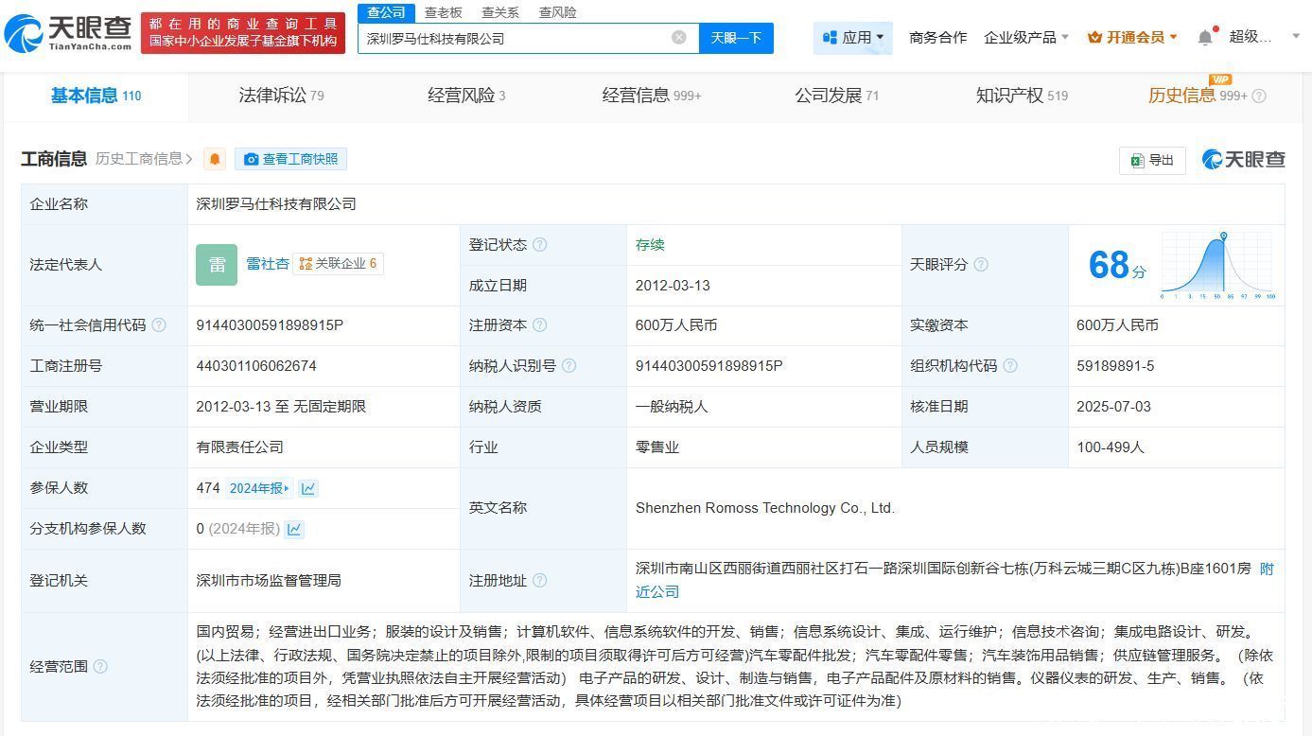This screenshot has width=1312, height=736.
Task: Switch to the 法律诉讼 tab
Action: (x=281, y=96)
